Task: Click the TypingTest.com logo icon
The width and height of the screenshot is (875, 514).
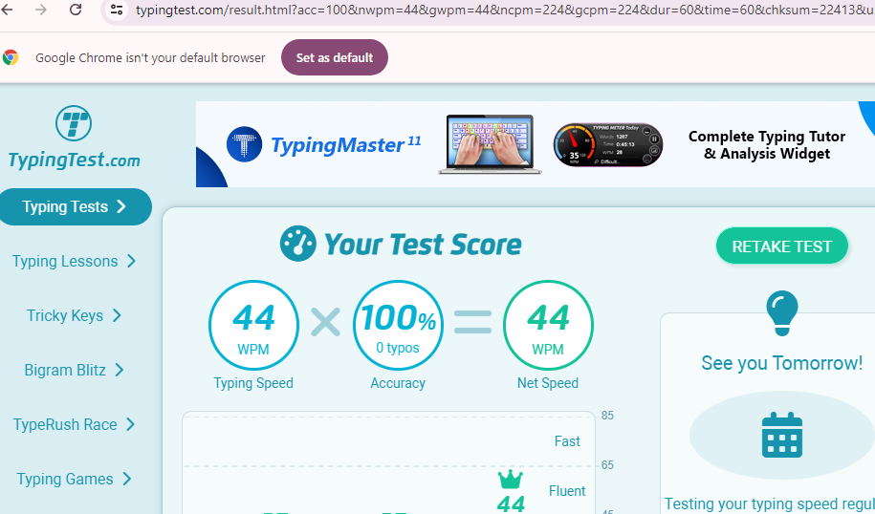Action: (x=74, y=123)
